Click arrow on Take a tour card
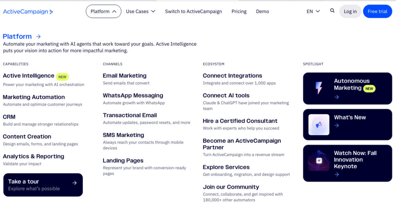This screenshot has height=210, width=396. click(75, 183)
